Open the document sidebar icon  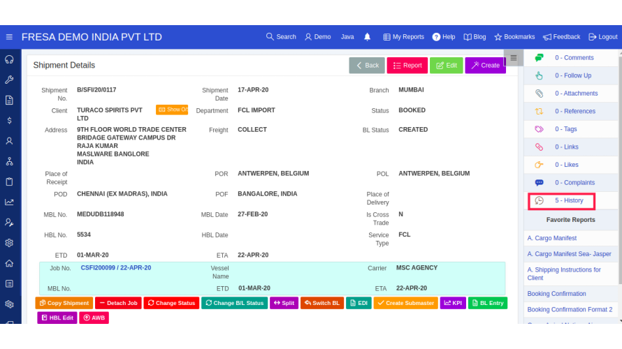[x=9, y=101]
